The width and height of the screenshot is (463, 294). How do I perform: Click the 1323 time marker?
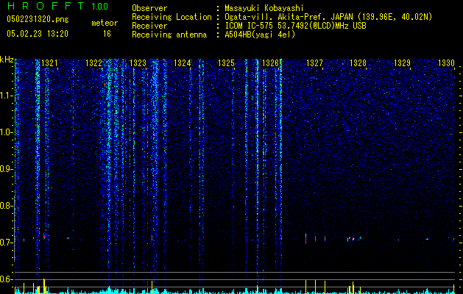point(138,63)
